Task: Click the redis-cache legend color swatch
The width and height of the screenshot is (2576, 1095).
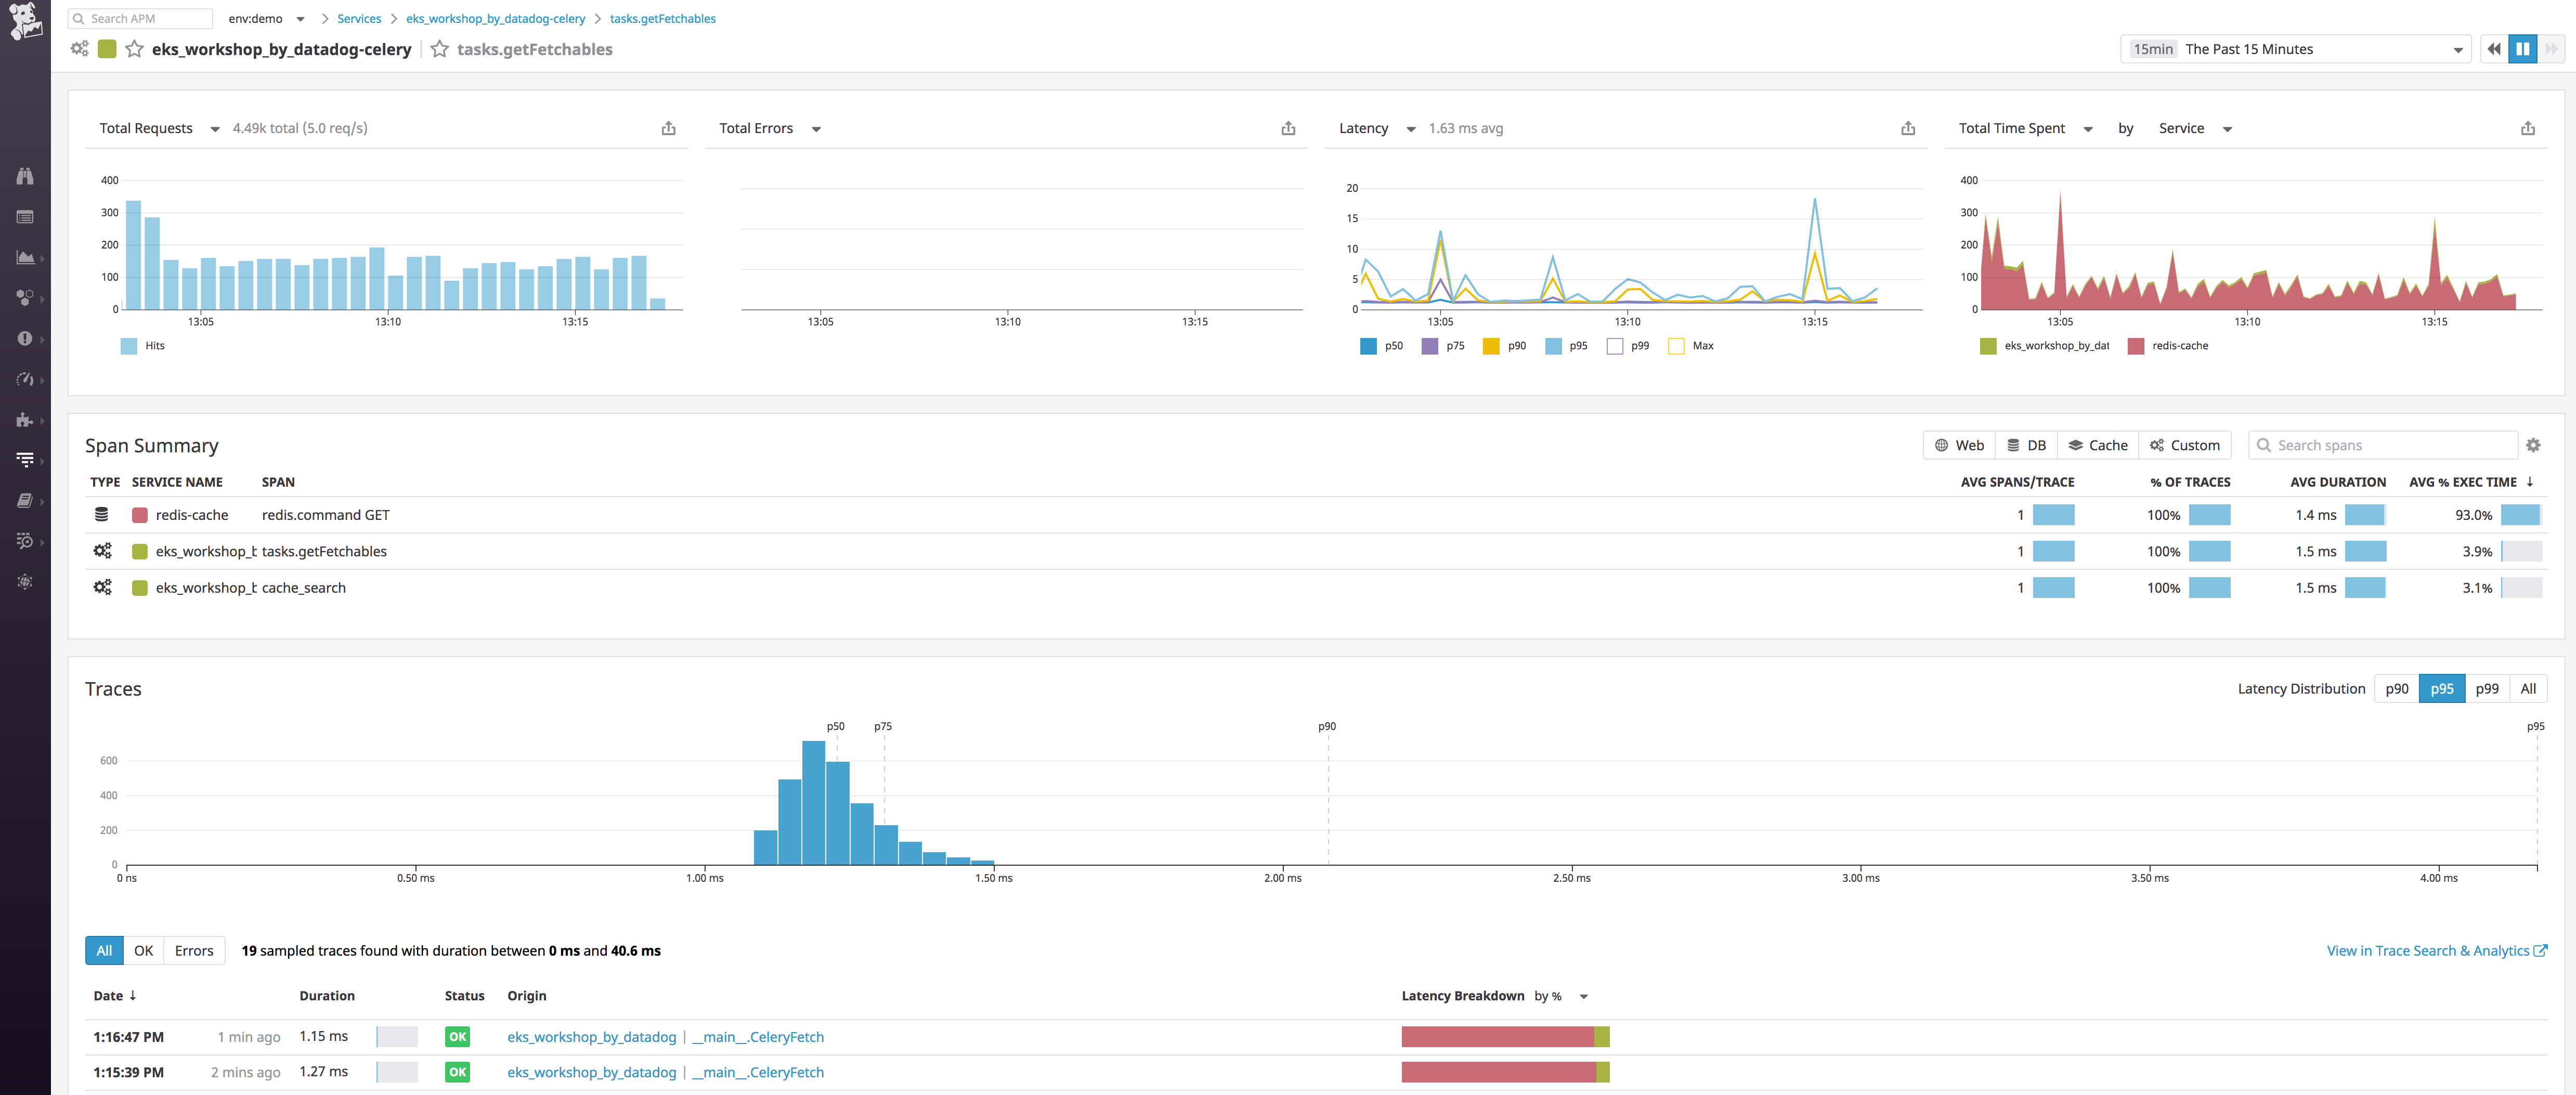Action: click(x=2136, y=345)
